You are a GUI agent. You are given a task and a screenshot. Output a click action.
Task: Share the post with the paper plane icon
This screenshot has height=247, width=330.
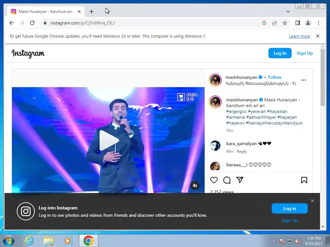pyautogui.click(x=240, y=180)
